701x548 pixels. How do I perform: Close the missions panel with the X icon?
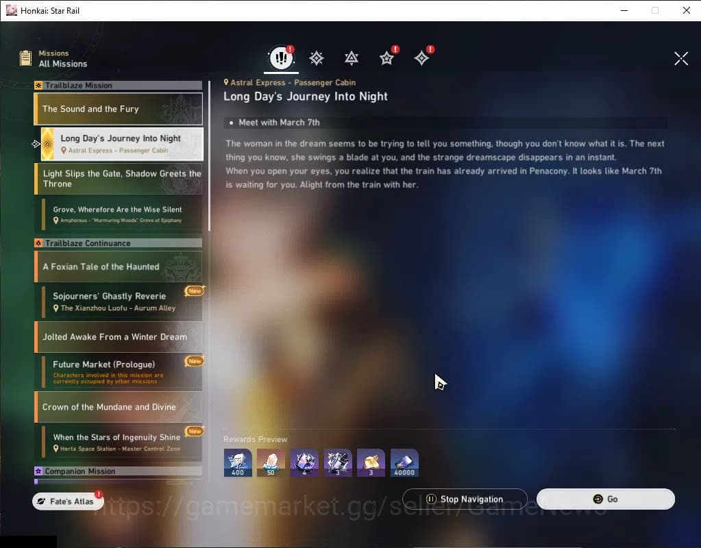[681, 58]
